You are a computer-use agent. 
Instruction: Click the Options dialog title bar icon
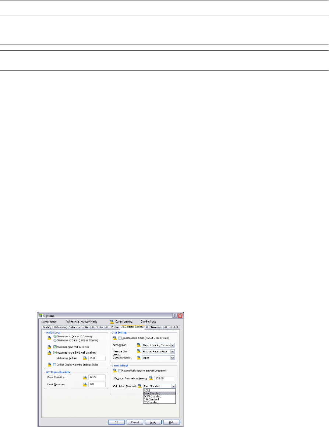tap(41, 316)
